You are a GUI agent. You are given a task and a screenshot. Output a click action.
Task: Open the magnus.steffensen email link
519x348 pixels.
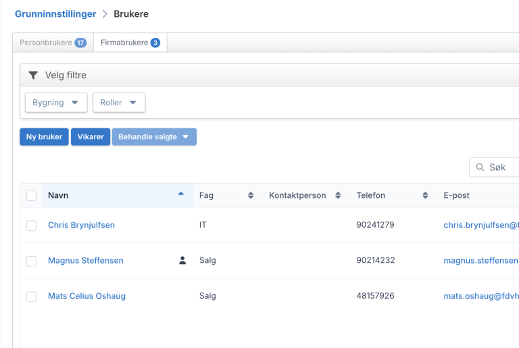(481, 260)
